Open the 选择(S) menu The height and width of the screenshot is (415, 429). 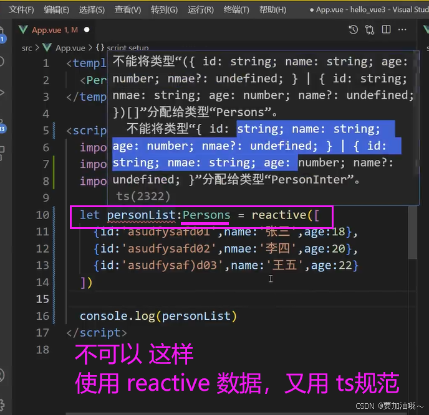coord(92,10)
